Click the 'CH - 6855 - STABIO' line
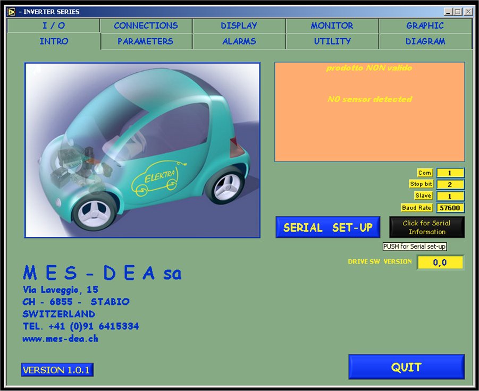The width and height of the screenshot is (479, 391). (76, 302)
